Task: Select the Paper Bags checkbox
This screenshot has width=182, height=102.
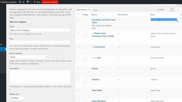Action: click(78, 90)
